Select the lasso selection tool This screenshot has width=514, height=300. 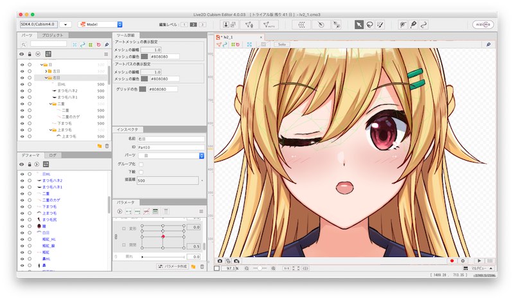pos(369,24)
